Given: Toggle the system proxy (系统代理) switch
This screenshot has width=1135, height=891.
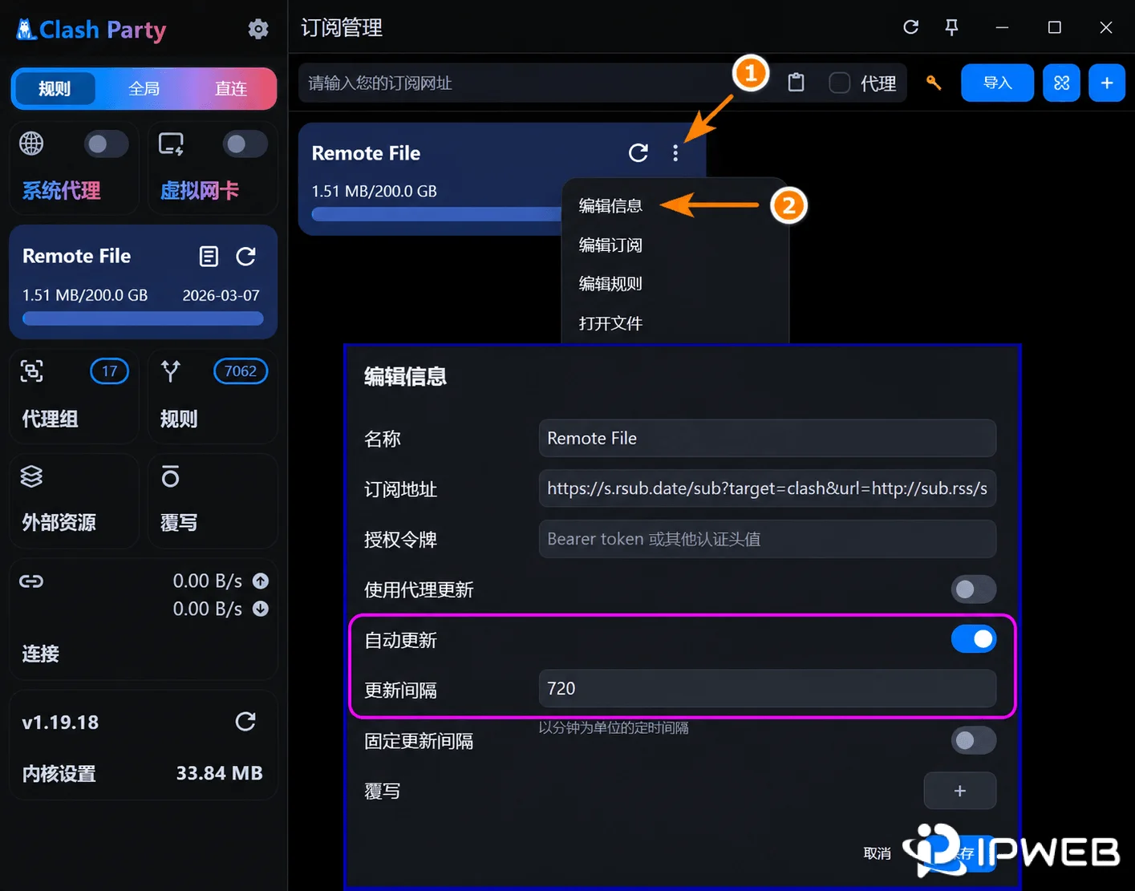Looking at the screenshot, I should point(106,144).
